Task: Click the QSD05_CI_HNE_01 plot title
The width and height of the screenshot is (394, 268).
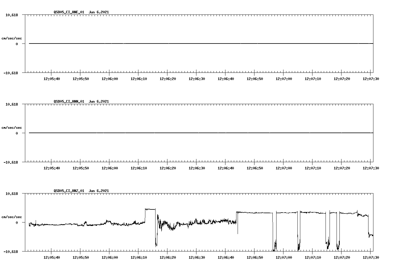Action: (x=81, y=12)
